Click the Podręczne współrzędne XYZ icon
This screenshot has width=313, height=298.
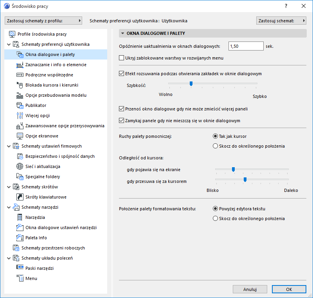coord(20,75)
